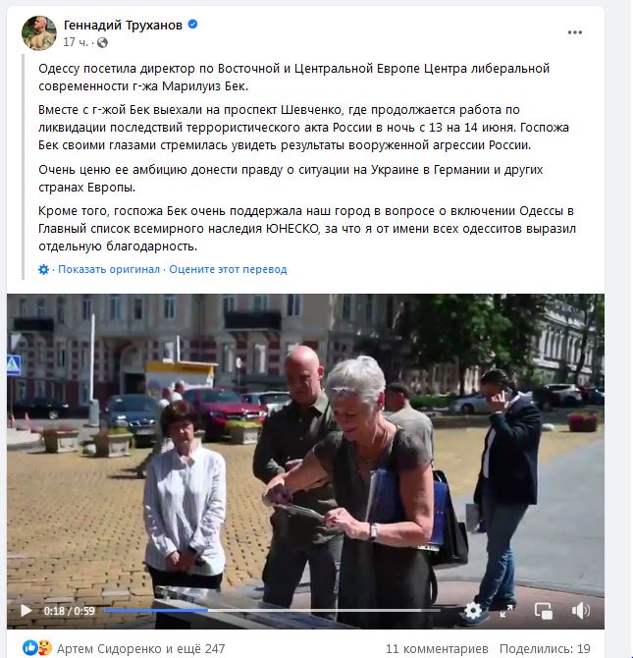Seek along the video progress bar

pyautogui.click(x=272, y=611)
